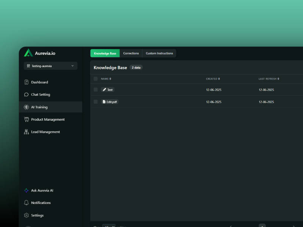Open the Test knowledge base entry
The width and height of the screenshot is (303, 227).
point(108,90)
